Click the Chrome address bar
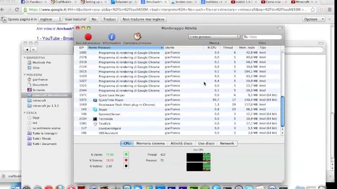Viewport: 337px width, 189px height. pos(167,9)
